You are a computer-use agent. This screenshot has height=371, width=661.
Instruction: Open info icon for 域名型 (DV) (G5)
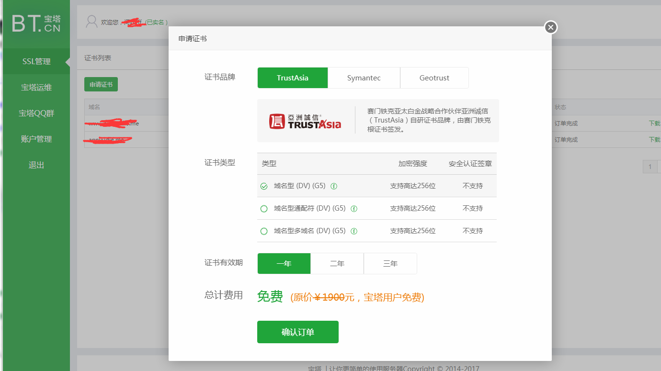[x=334, y=186]
